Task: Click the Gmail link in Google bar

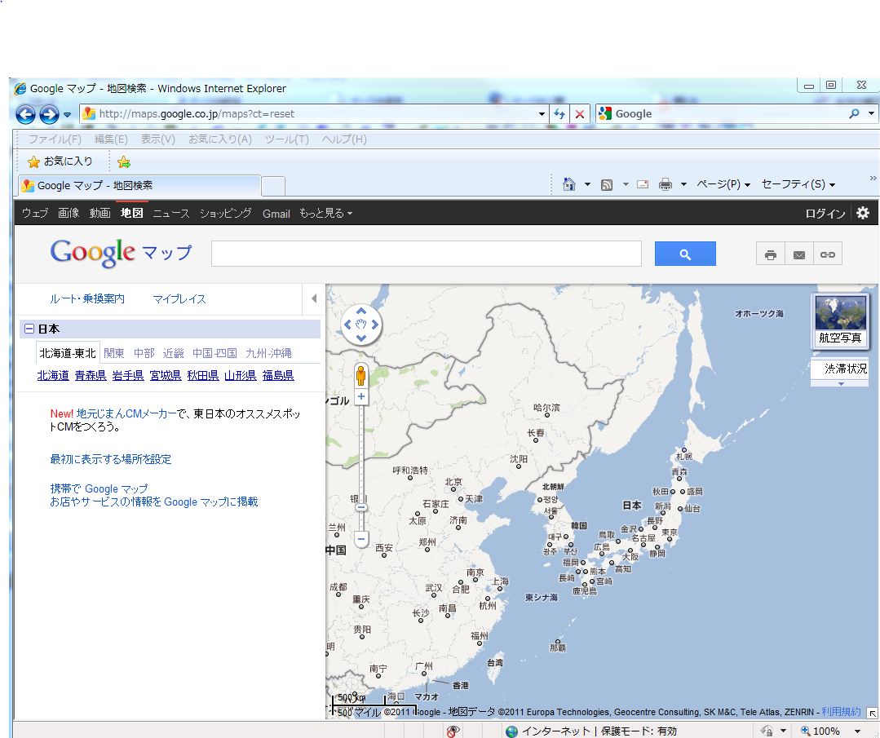Action: [276, 214]
